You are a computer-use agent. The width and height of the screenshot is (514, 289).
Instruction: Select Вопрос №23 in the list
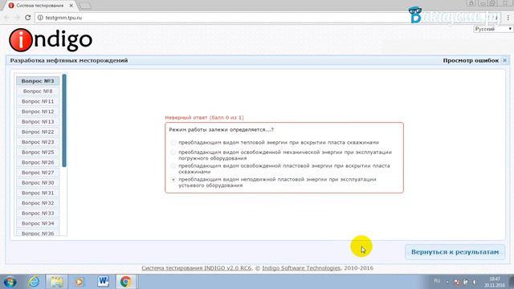[x=38, y=142]
